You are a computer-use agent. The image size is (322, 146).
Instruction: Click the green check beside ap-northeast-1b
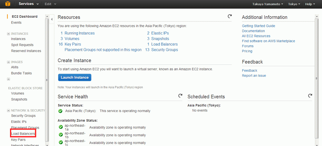coord(61,135)
